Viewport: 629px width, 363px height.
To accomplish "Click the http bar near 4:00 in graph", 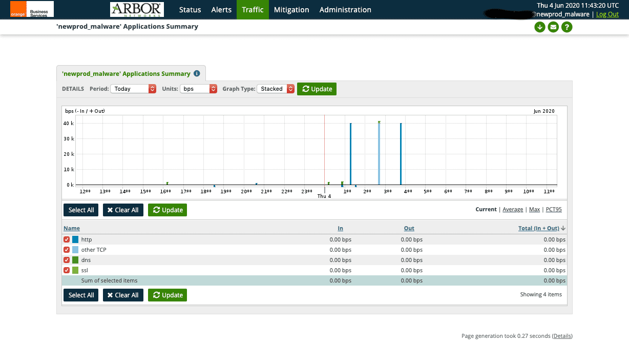I will [401, 154].
